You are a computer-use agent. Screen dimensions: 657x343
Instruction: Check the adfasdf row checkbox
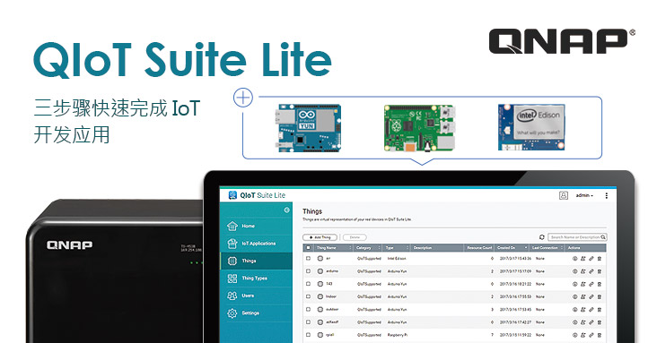[309, 322]
